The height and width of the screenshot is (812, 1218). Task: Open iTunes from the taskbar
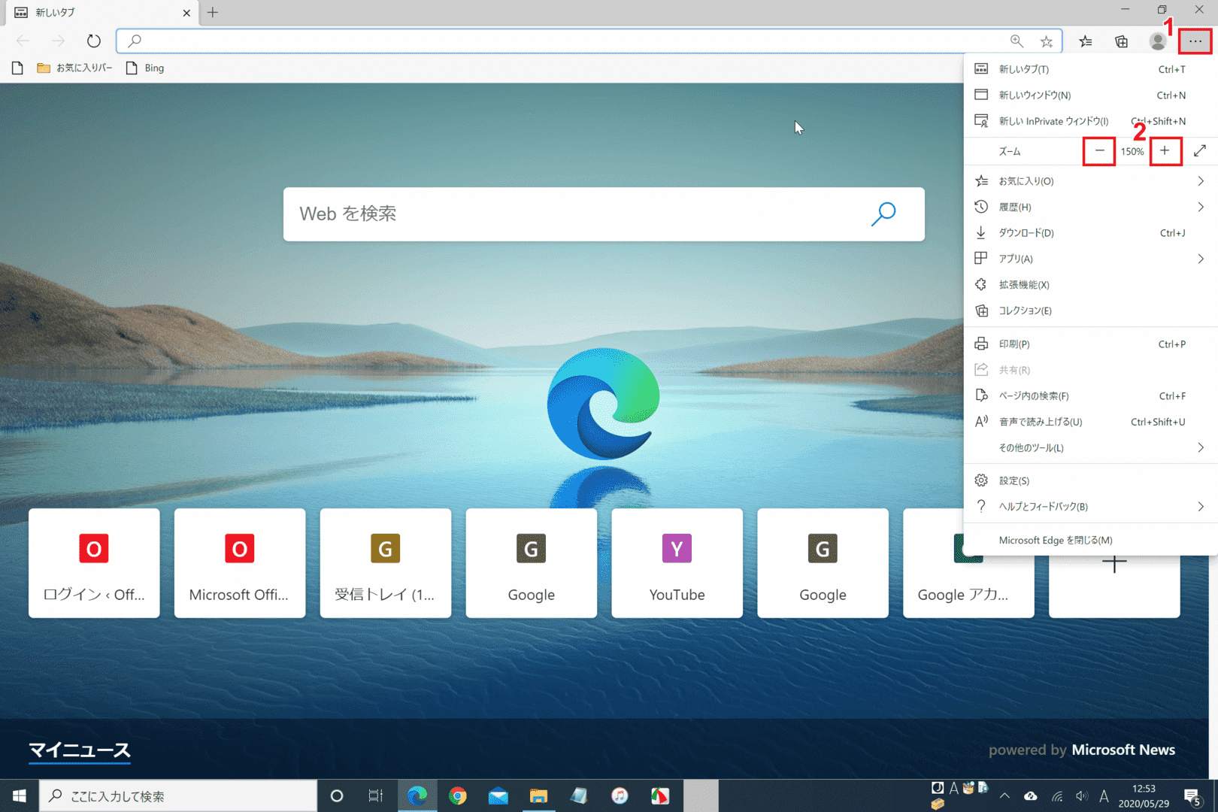(x=620, y=796)
